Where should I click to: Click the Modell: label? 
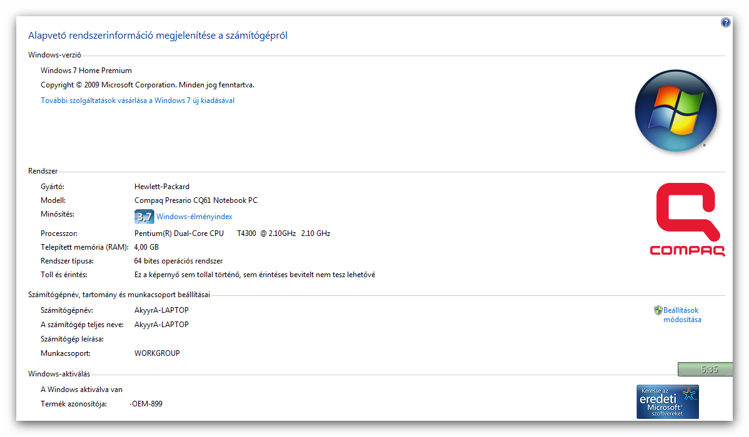click(x=53, y=200)
